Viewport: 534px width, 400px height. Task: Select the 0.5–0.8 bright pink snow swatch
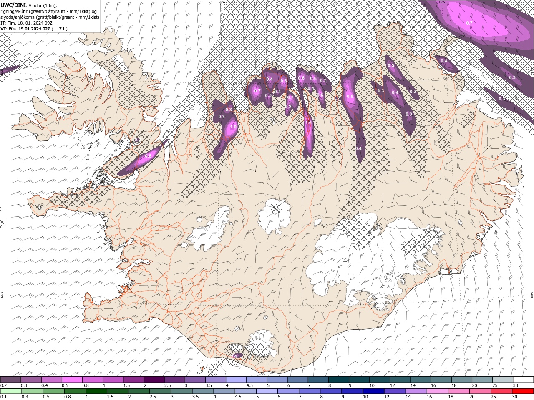click(72, 380)
